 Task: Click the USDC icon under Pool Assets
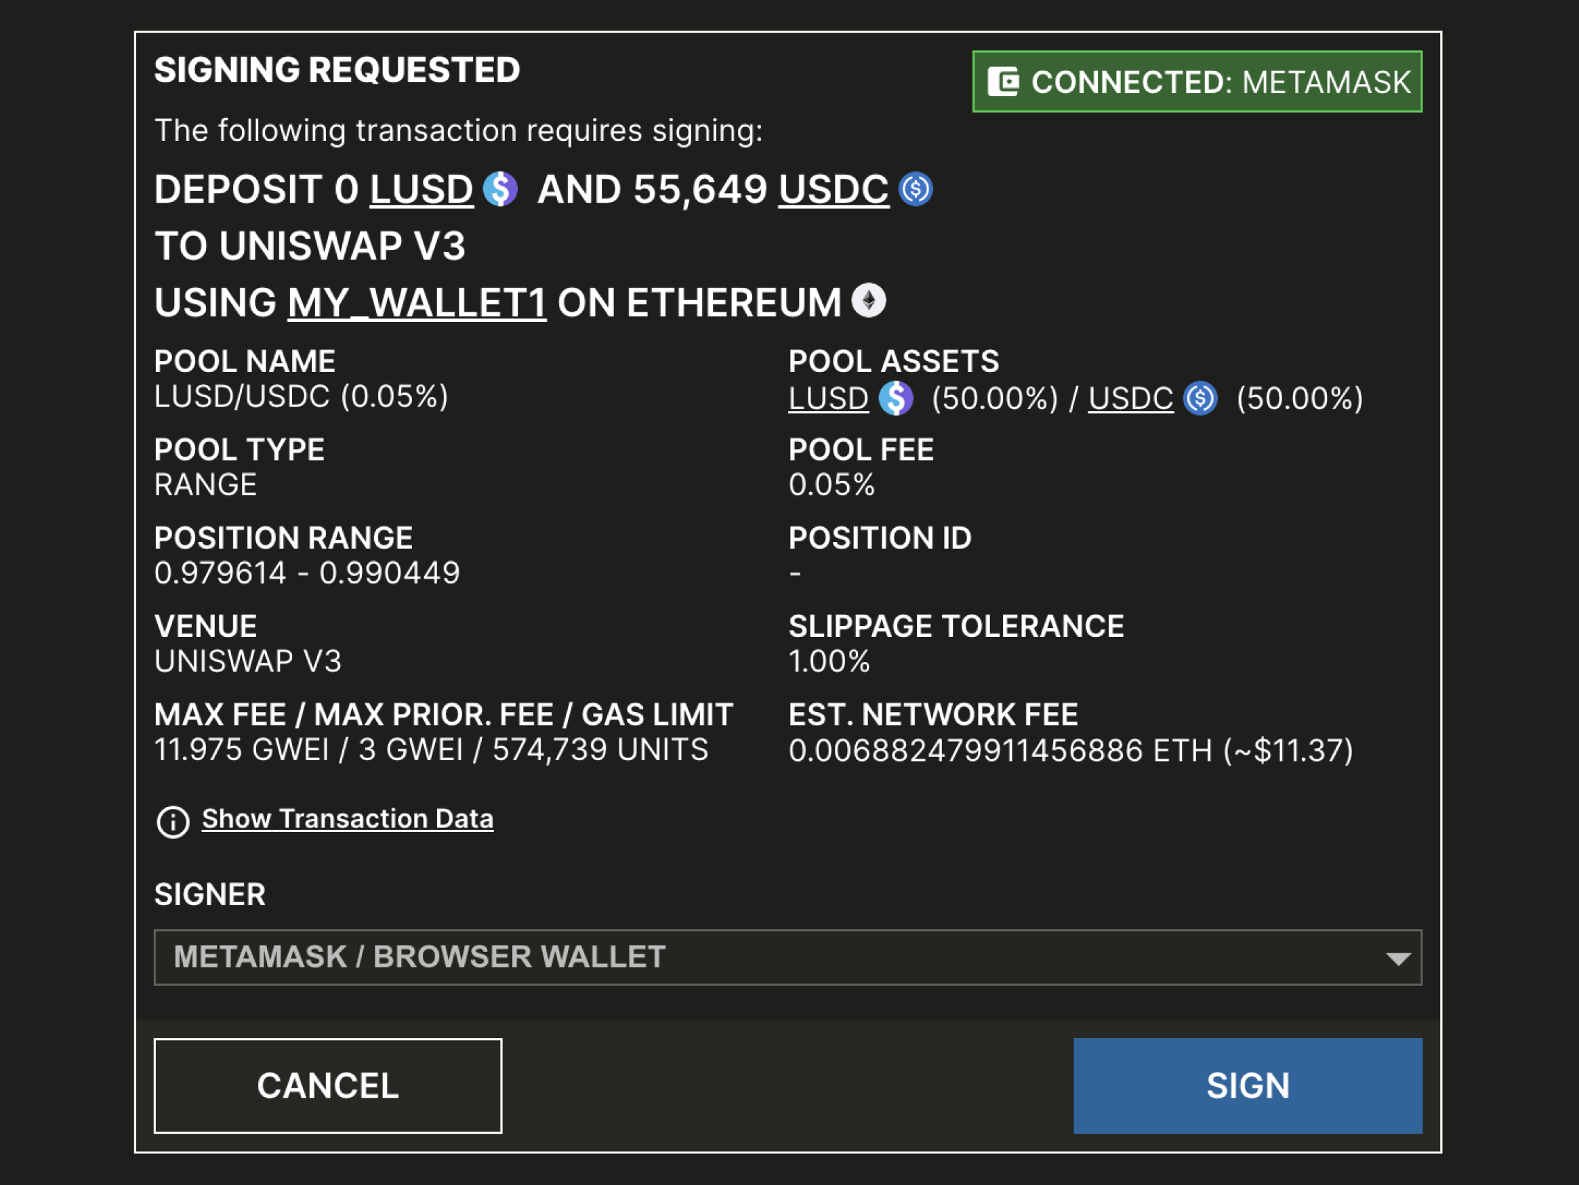click(1200, 398)
